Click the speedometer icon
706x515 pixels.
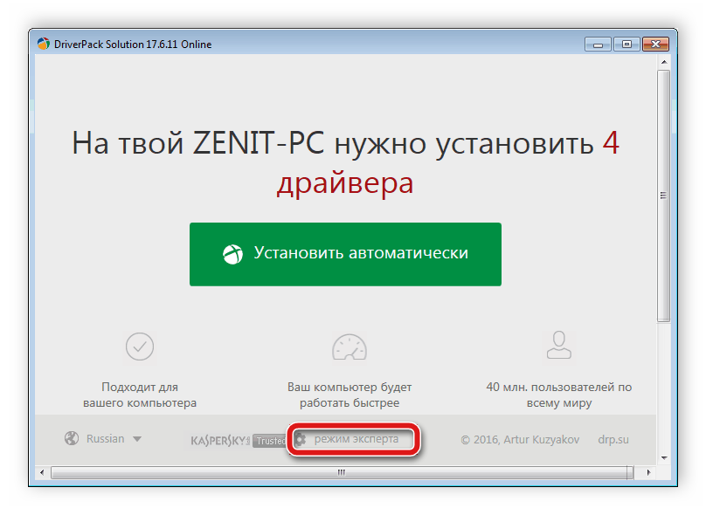[349, 347]
